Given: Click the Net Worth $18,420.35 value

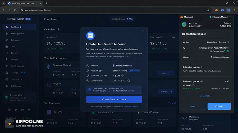Looking at the screenshot, I should 56,43.
